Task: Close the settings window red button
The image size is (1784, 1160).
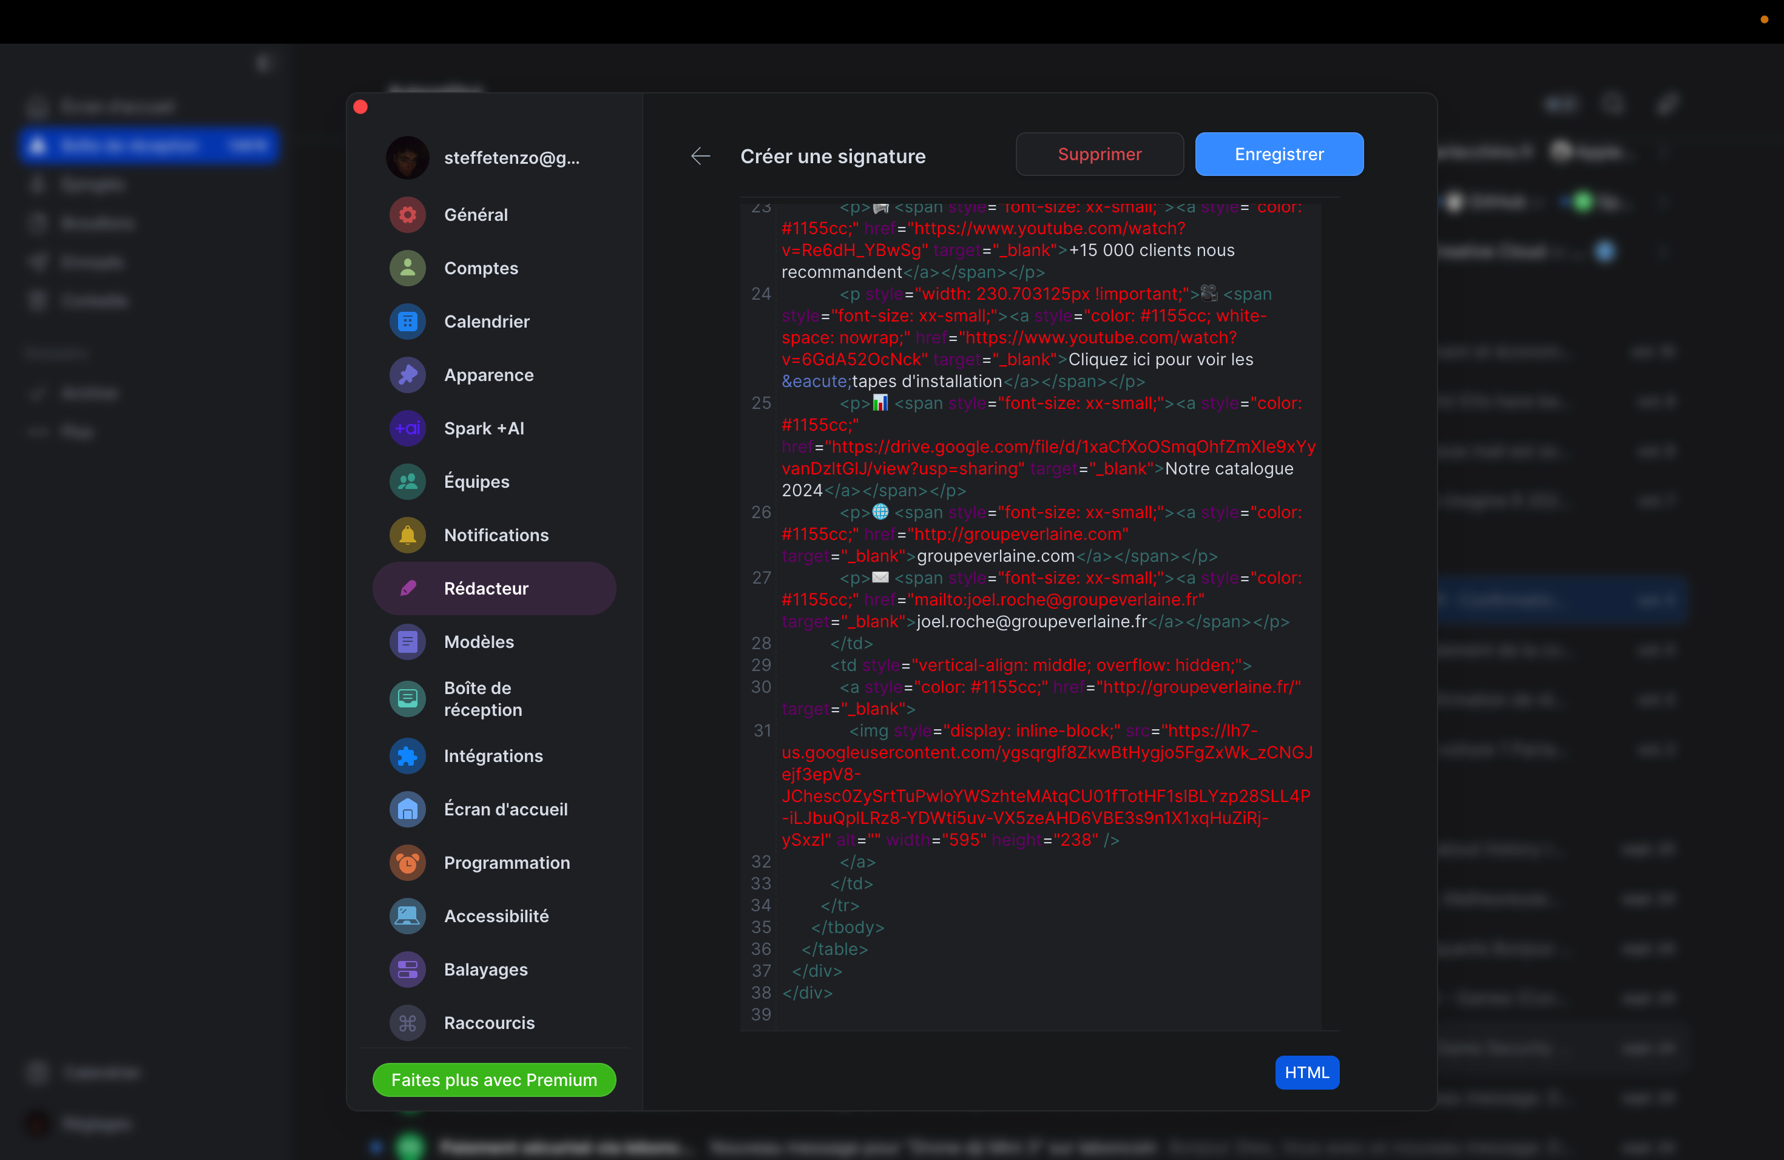Action: tap(360, 107)
